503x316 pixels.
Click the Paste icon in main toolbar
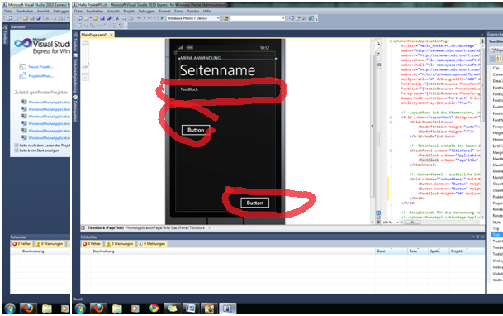[130, 18]
